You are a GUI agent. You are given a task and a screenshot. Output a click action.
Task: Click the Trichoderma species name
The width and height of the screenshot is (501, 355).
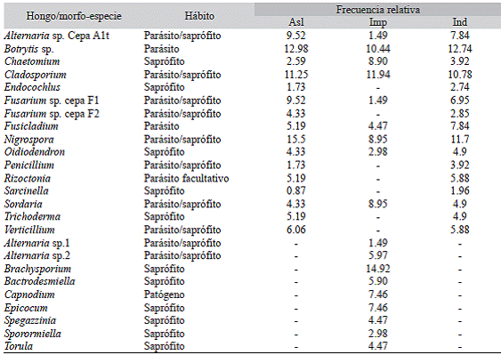pyautogui.click(x=32, y=216)
